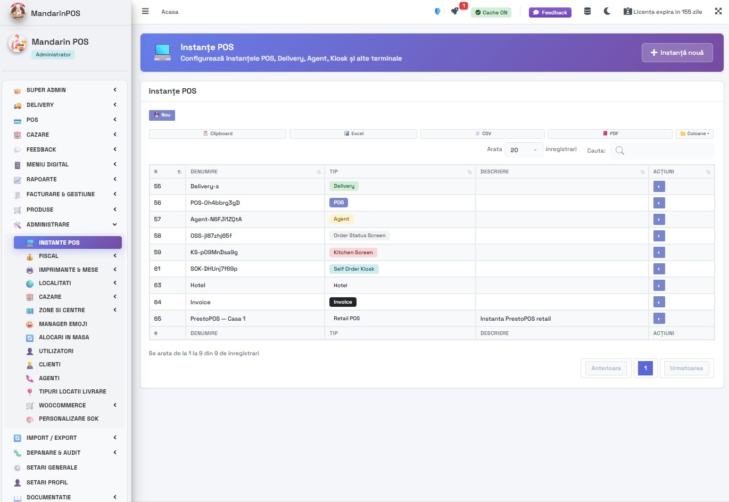The height and width of the screenshot is (502, 729).
Task: Open actions button for Delivery-s row
Action: [659, 187]
